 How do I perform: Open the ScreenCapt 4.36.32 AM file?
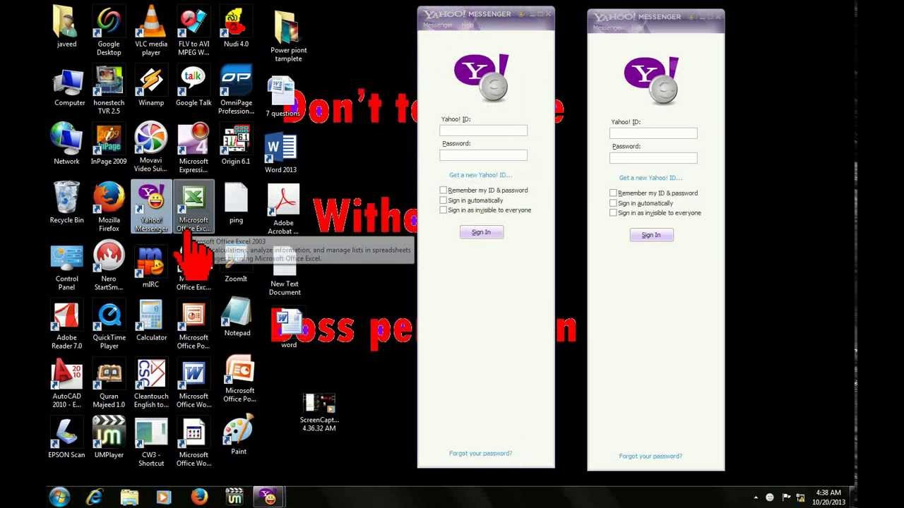click(x=319, y=412)
